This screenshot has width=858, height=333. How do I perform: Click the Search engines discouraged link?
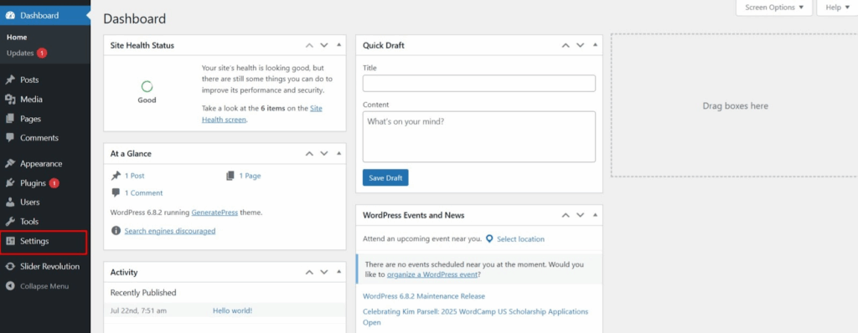[169, 231]
